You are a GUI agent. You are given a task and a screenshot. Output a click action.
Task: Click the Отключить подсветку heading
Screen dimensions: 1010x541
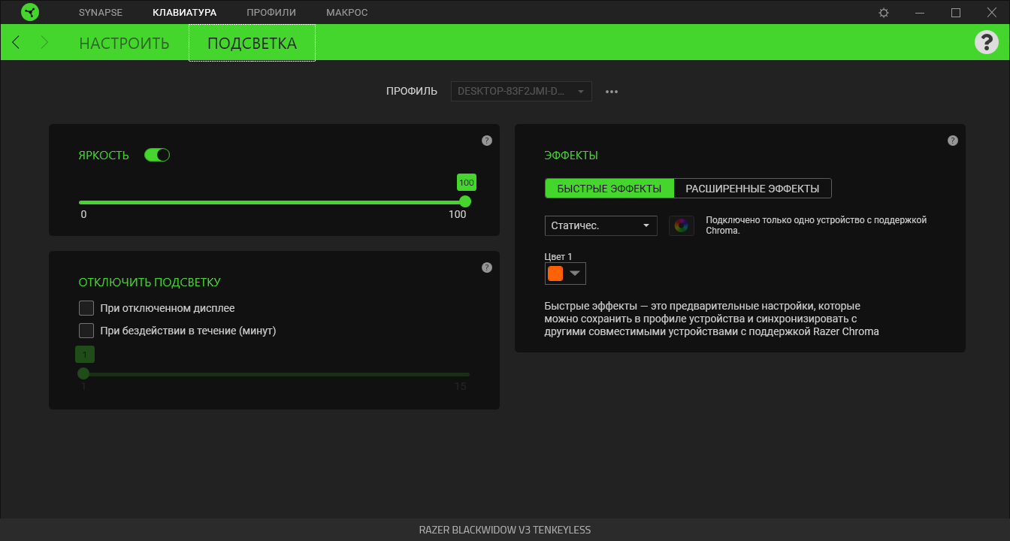[150, 283]
